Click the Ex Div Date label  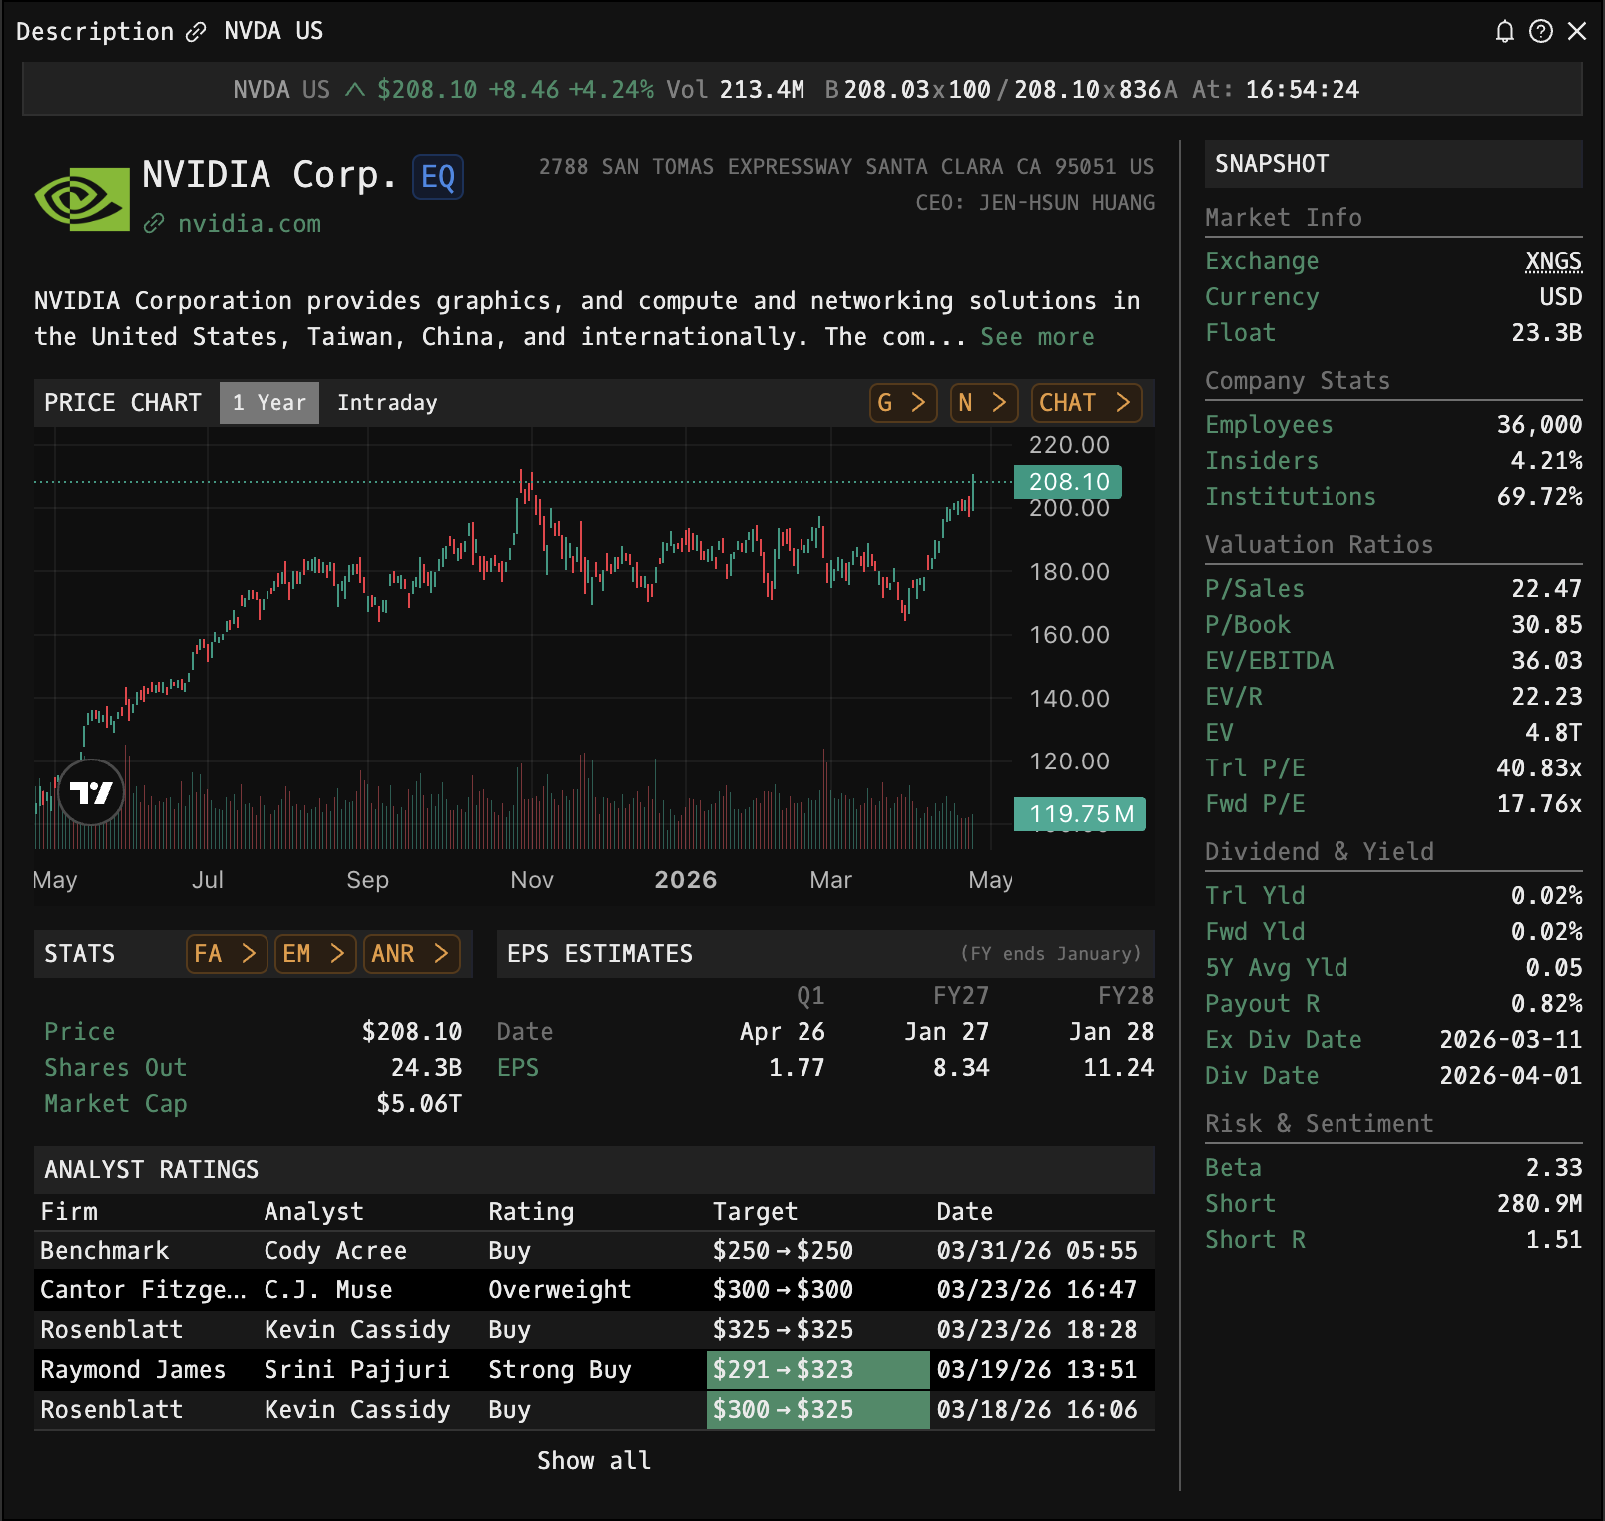point(1284,1040)
